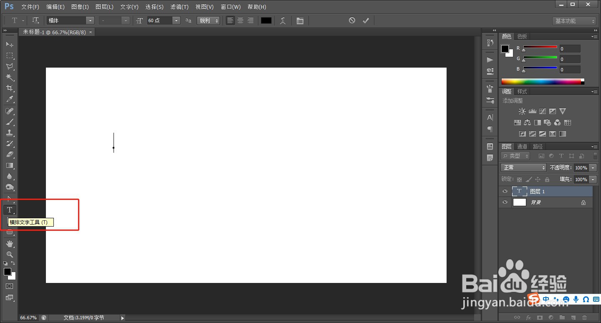Delete layer trash button
The image size is (601, 323).
tap(584, 318)
